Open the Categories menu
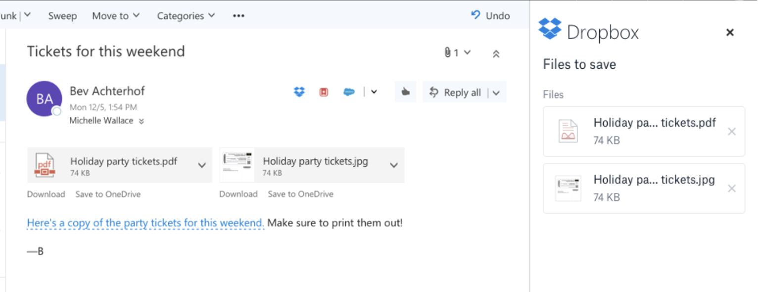Viewport: 758px width, 292px height. coord(186,16)
